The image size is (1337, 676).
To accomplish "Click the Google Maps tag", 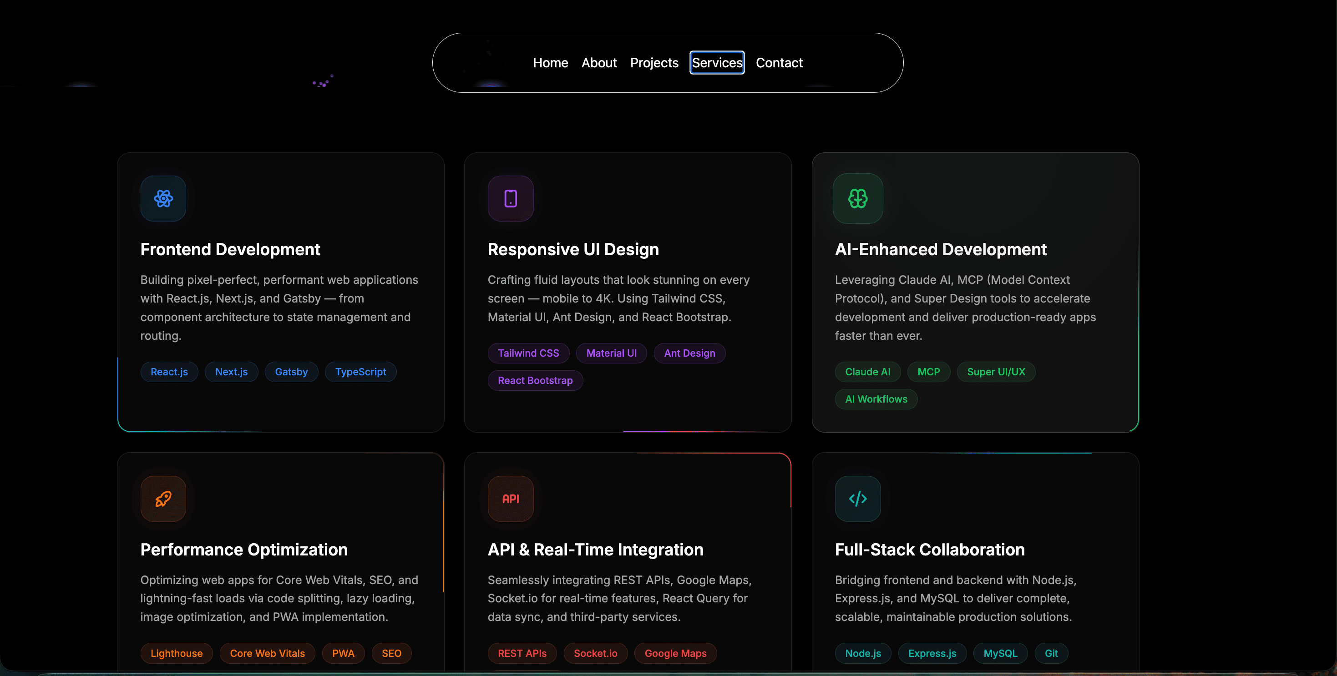I will [675, 654].
